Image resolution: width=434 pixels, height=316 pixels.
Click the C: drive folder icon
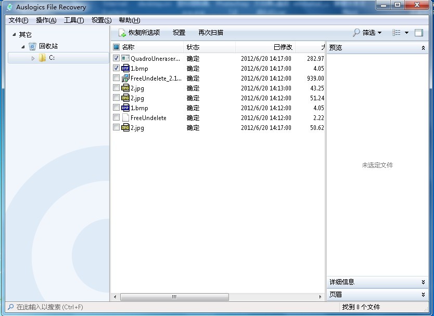tap(42, 58)
